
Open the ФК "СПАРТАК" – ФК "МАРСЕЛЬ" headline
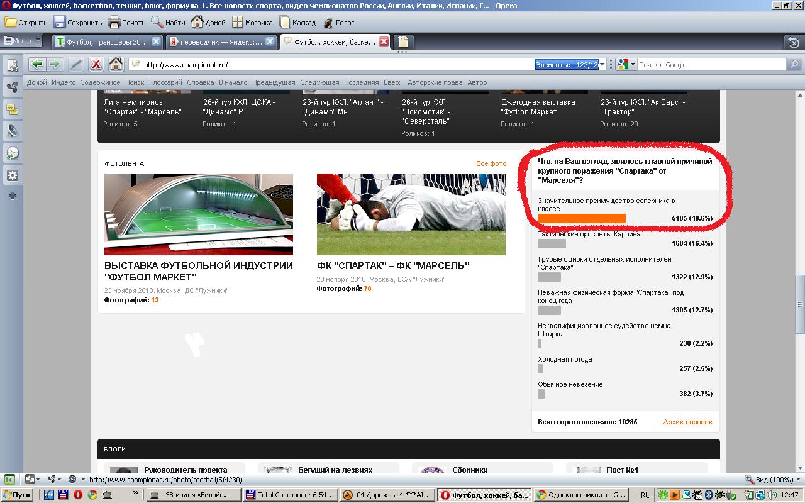(x=393, y=265)
